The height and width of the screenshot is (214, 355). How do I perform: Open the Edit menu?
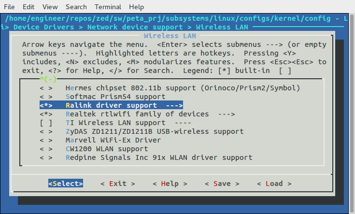28,7
